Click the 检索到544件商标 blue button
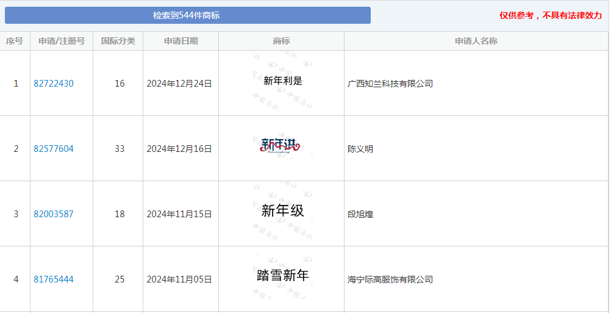The height and width of the screenshot is (313, 611). tap(187, 15)
